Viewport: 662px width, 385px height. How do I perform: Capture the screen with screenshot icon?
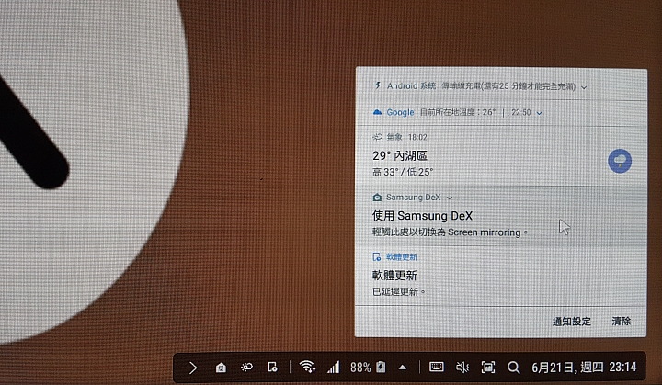click(488, 368)
